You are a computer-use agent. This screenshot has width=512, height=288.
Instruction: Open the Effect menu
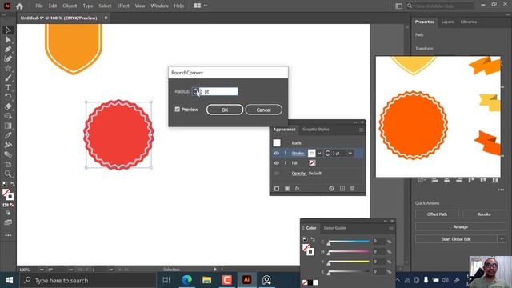123,6
